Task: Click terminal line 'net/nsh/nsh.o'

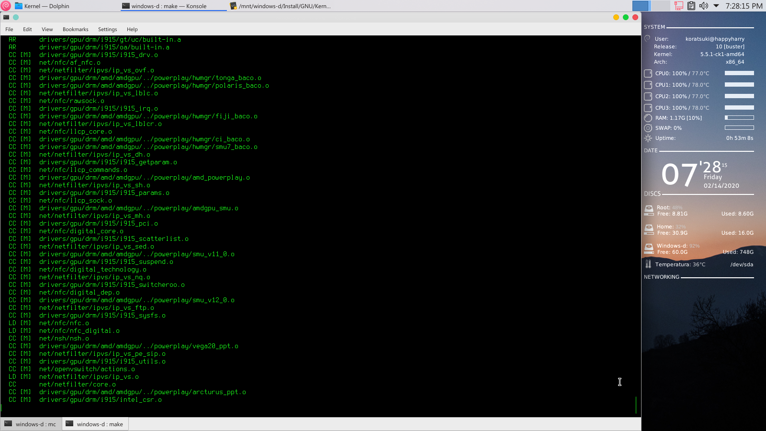Action: tap(64, 338)
